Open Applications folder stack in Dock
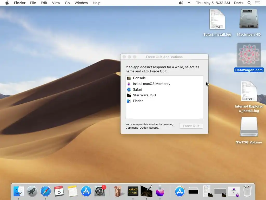Viewport: 266px width, 200px height. click(x=180, y=191)
